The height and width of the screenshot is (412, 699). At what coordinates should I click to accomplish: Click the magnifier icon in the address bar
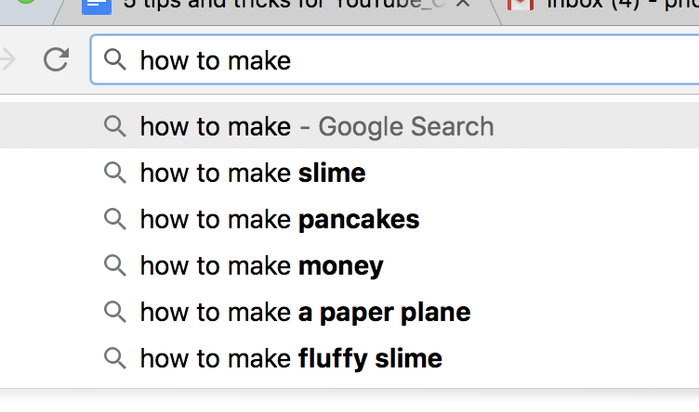coord(115,59)
